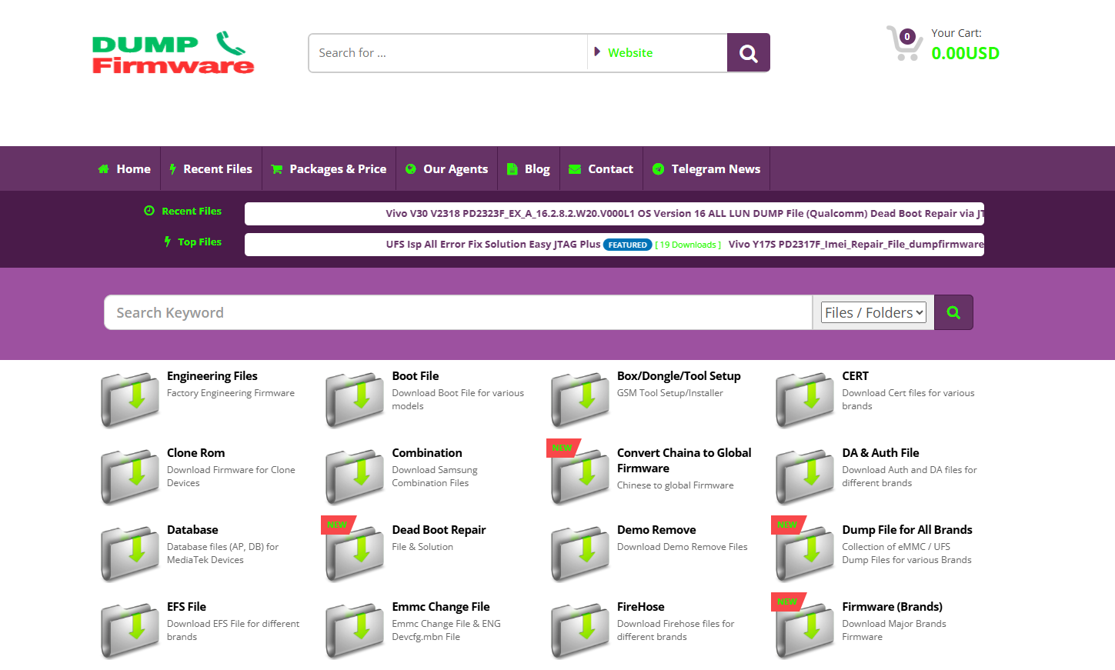Open the Files / Folders dropdown
The image size is (1115, 670).
point(873,312)
